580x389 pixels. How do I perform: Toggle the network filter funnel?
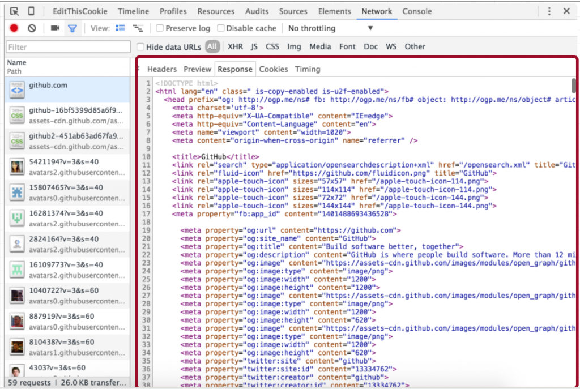point(72,28)
